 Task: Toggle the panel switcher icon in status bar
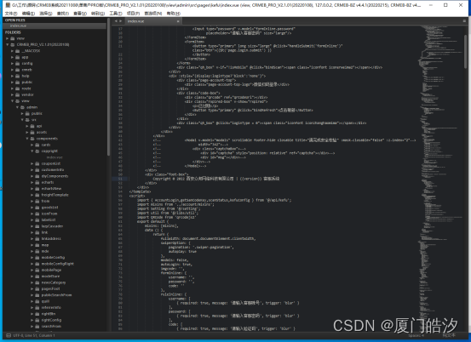coord(9,335)
